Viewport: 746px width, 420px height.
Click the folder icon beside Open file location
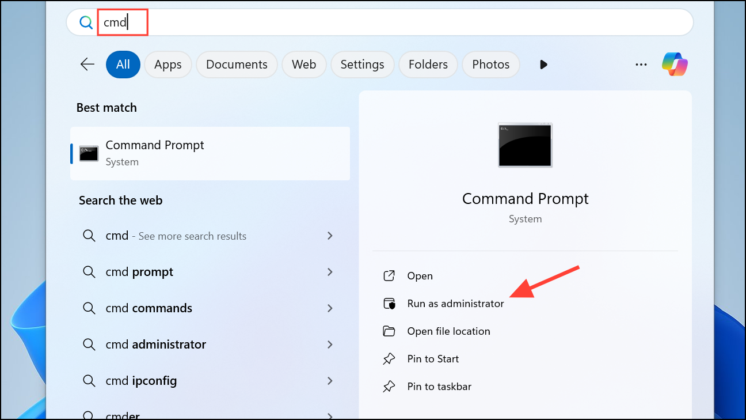tap(389, 331)
